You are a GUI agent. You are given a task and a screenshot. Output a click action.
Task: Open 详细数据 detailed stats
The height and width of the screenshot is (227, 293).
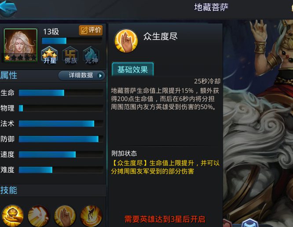[x=81, y=75]
